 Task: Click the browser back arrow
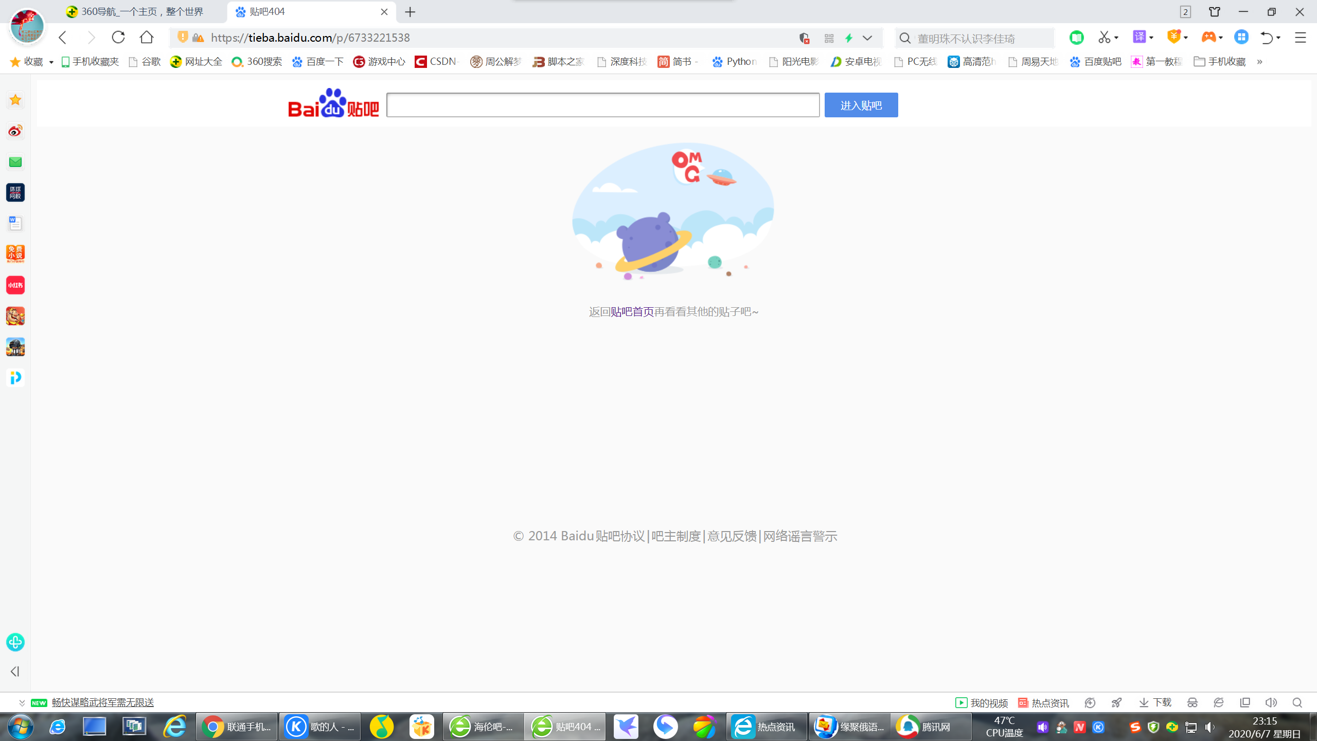click(x=63, y=38)
